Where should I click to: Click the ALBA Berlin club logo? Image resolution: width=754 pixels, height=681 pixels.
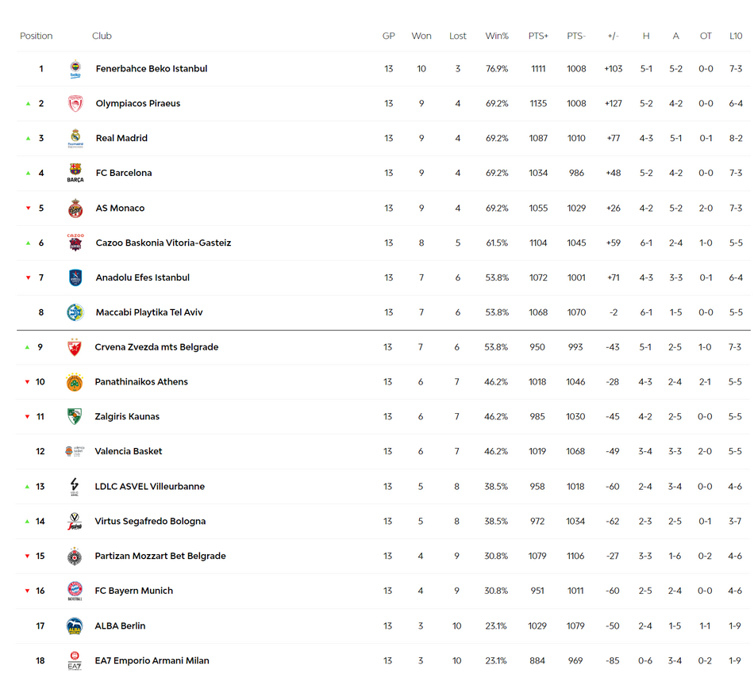point(75,626)
